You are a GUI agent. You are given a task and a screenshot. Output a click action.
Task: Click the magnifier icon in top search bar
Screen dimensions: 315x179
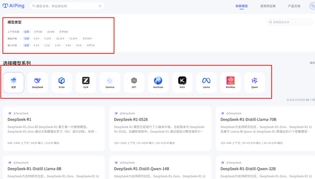coord(34,6)
